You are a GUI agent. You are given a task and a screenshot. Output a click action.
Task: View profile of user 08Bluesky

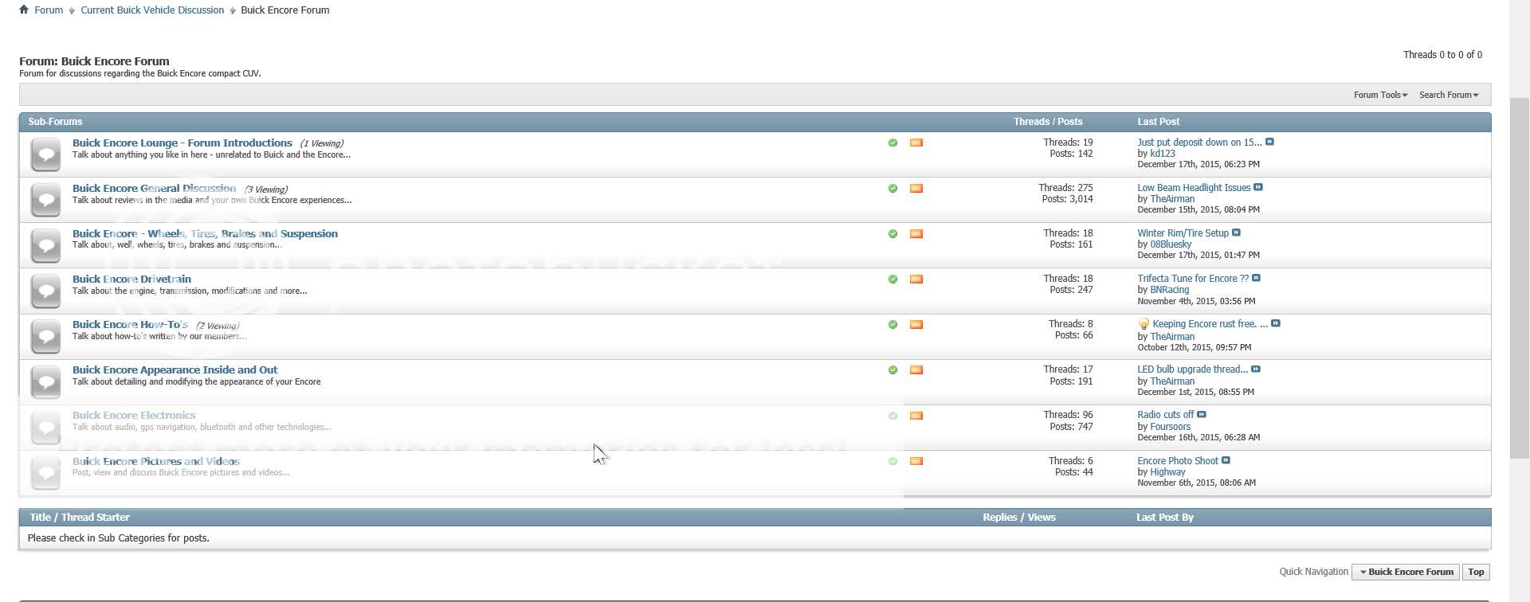1171,244
